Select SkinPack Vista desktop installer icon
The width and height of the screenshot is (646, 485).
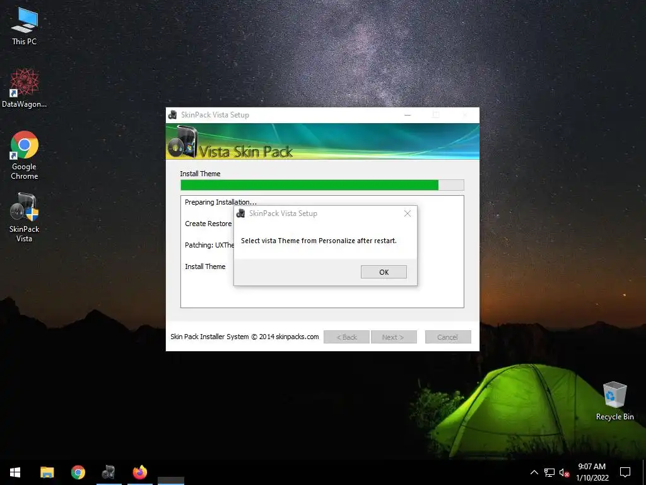[25, 217]
